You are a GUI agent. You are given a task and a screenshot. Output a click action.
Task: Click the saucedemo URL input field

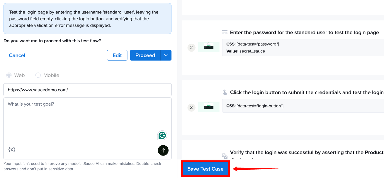87,90
